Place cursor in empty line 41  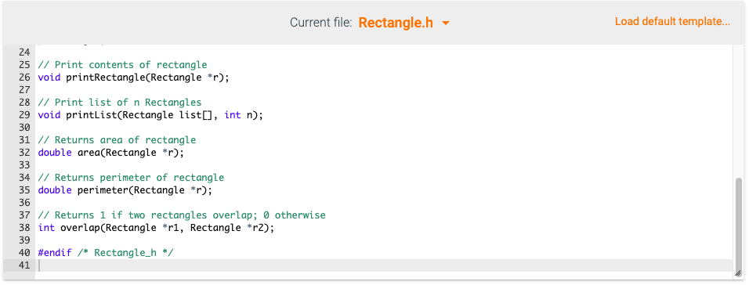[x=384, y=265]
